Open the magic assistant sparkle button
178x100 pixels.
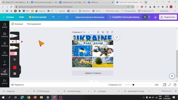click(x=172, y=76)
